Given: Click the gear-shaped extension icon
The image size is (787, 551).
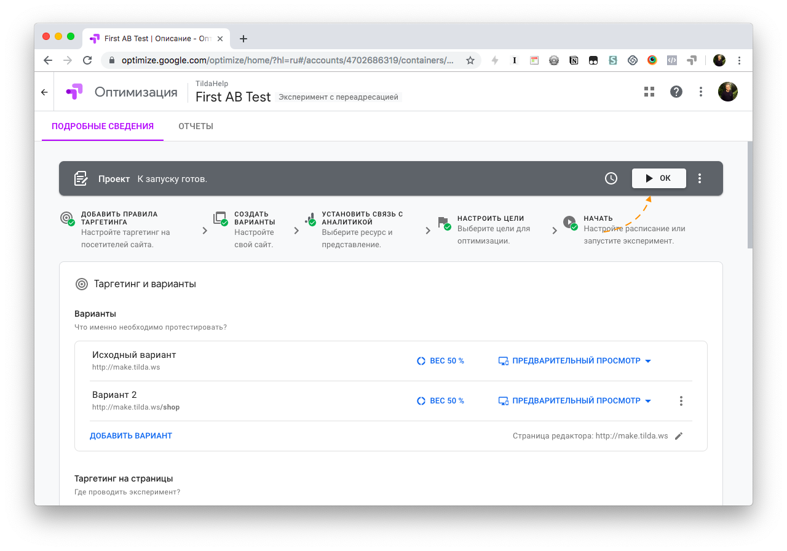Looking at the screenshot, I should click(x=554, y=60).
